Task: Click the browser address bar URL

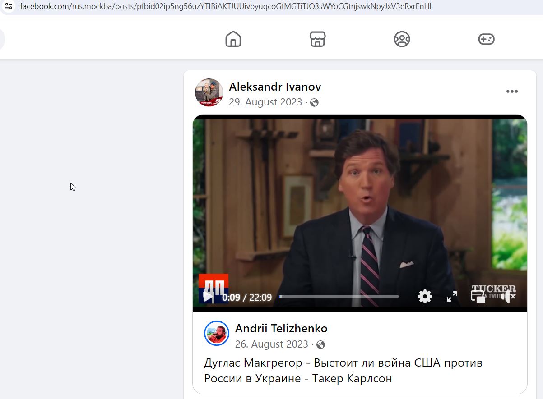Action: click(x=226, y=7)
